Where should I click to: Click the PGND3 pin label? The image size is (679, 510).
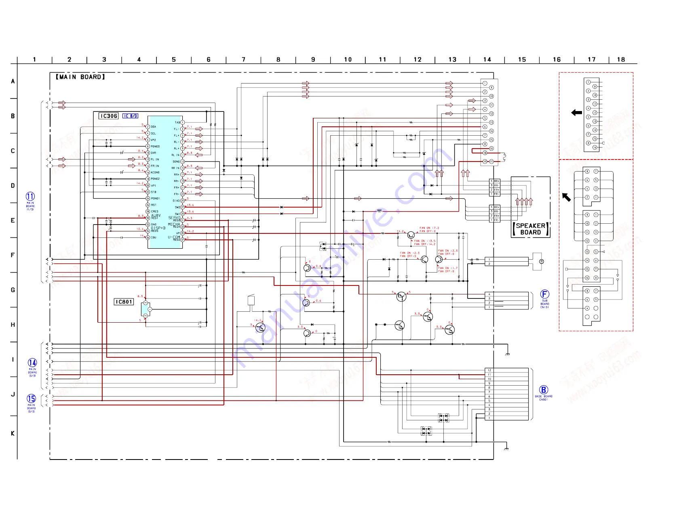(155, 146)
